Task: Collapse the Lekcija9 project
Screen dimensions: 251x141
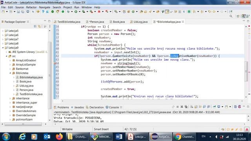Action: pos(3,48)
